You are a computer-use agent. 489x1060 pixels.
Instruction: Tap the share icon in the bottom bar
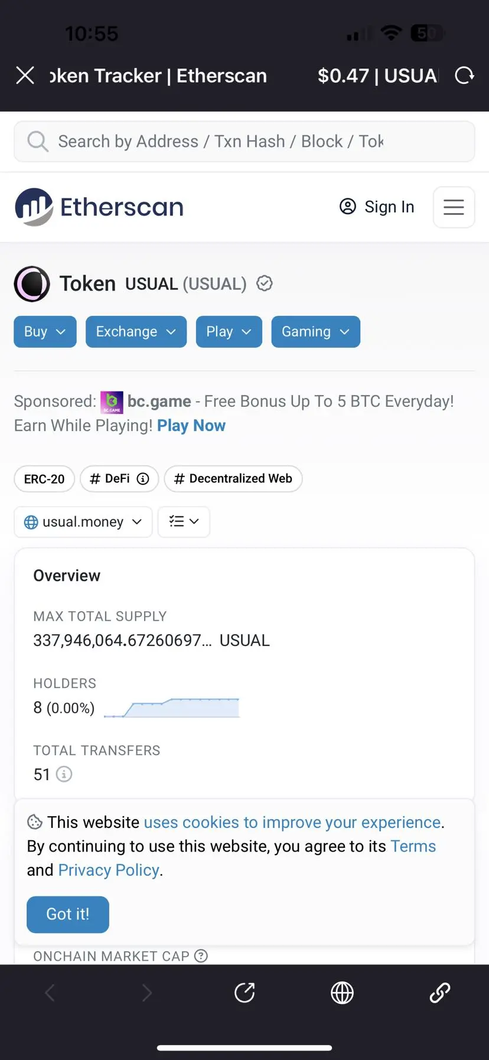244,993
